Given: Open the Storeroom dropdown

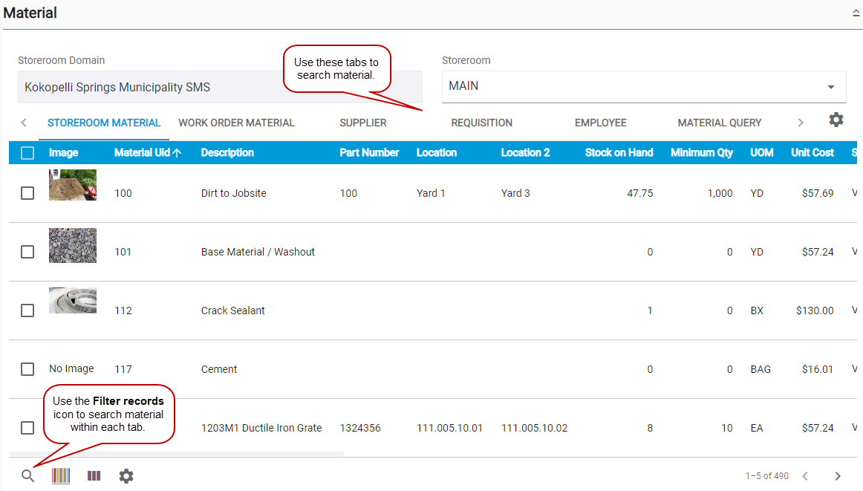Looking at the screenshot, I should click(x=830, y=87).
